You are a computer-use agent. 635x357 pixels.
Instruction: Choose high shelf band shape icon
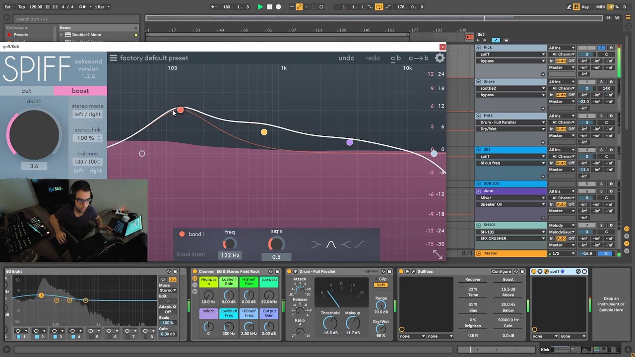[x=345, y=244]
